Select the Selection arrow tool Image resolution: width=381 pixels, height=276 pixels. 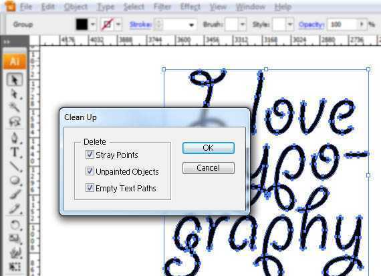(15, 79)
